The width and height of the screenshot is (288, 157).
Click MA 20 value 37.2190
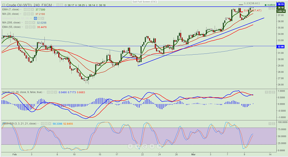[40, 14]
